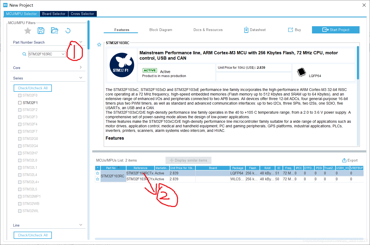Click the features description vertical scrollbar
Screen dimensions: 370x245
point(358,63)
